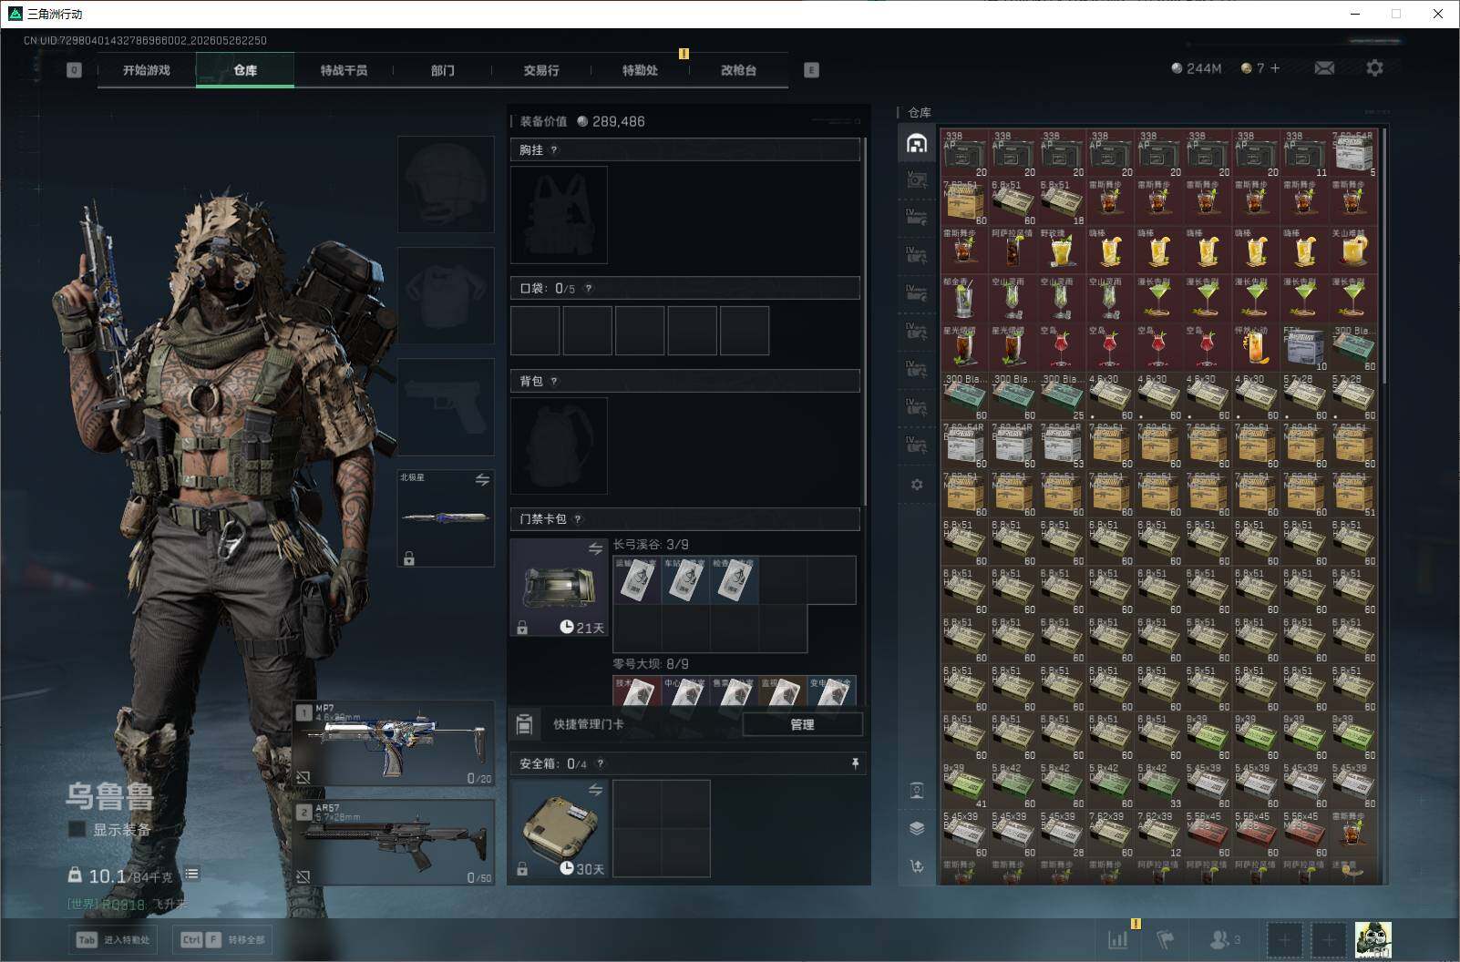Open the level V extension box tab
Image resolution: width=1460 pixels, height=962 pixels.
pos(917,180)
